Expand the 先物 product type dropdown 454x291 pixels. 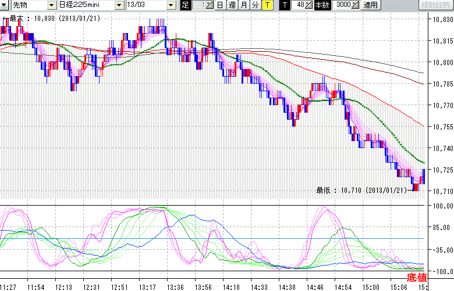(x=52, y=5)
